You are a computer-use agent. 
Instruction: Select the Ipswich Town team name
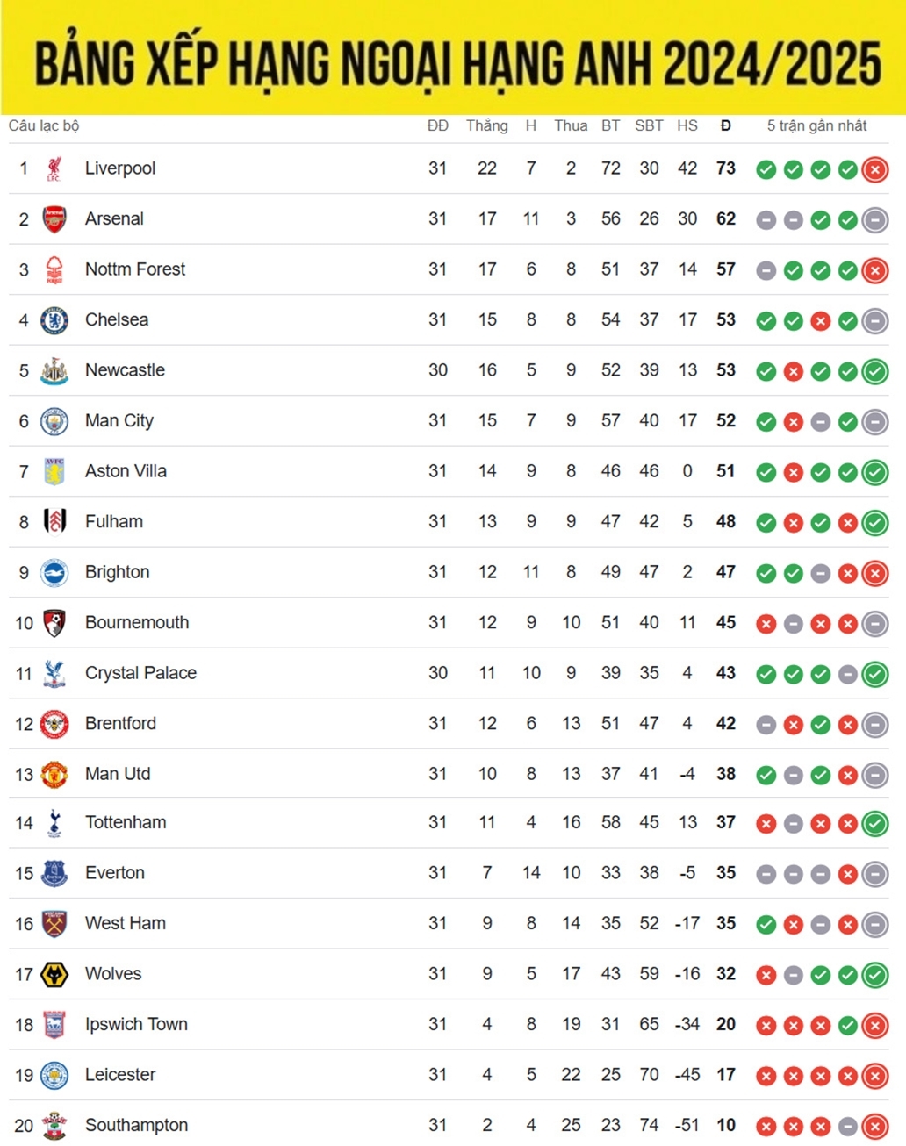136,1024
